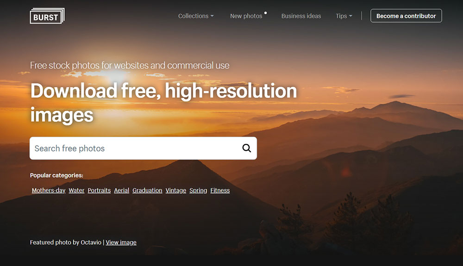Go to Business ideas
The height and width of the screenshot is (266, 463).
click(301, 16)
